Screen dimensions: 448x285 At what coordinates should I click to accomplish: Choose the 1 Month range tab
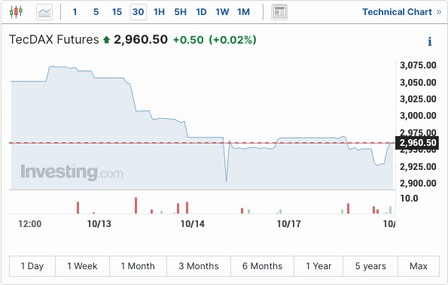(x=138, y=266)
